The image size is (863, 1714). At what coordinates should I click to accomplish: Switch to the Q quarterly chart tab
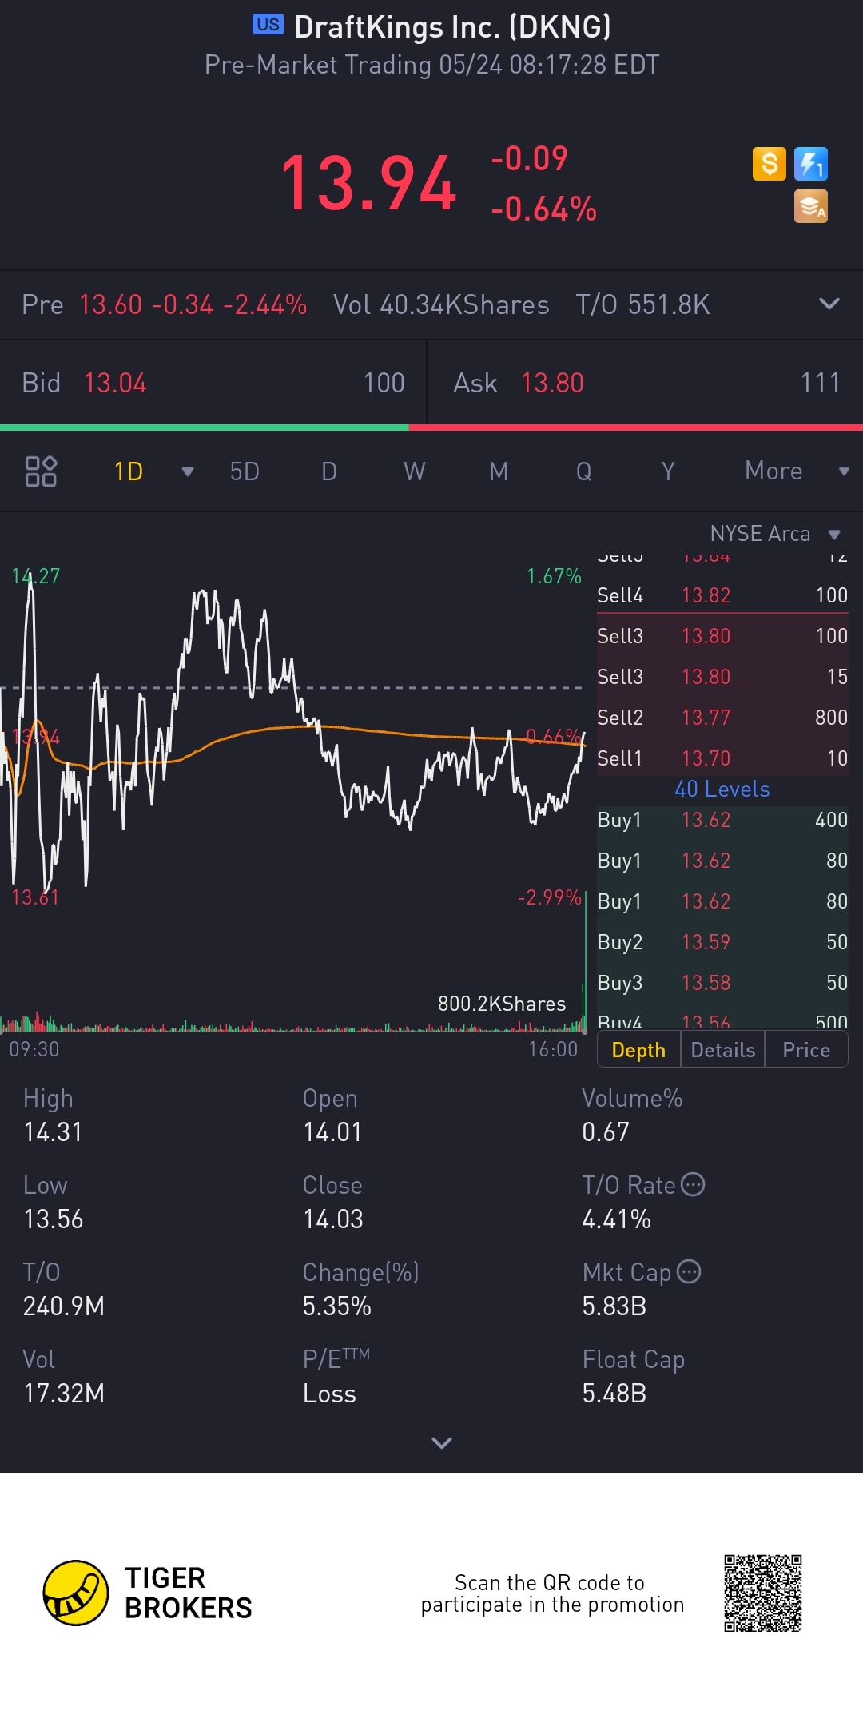584,471
